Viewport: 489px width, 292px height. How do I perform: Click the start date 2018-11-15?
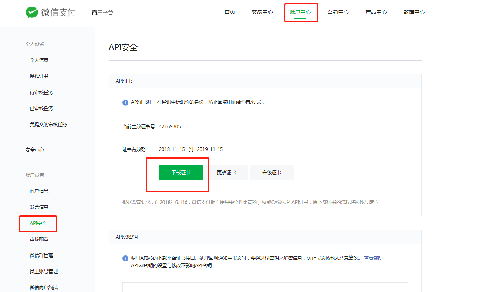(172, 149)
